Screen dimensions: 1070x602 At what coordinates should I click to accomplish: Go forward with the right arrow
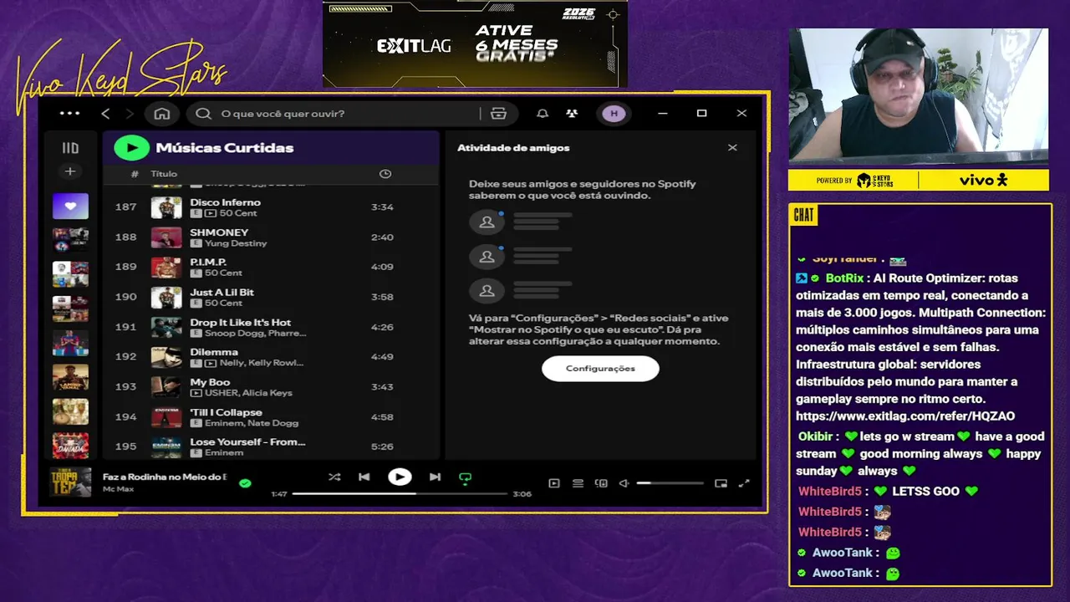(x=129, y=114)
